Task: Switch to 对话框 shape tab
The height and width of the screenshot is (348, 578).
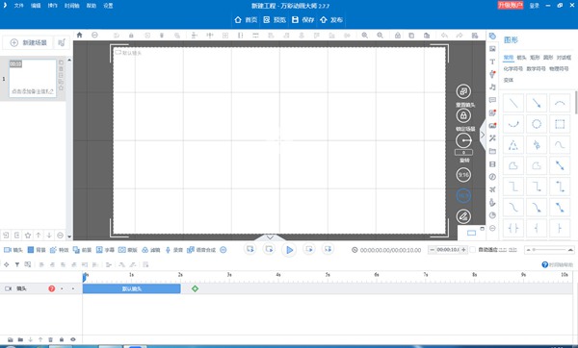Action: tap(564, 58)
